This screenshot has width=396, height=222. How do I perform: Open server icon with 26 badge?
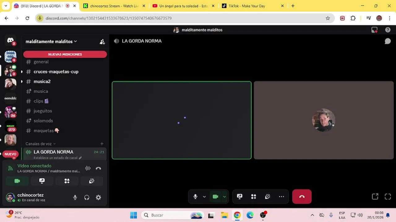pyautogui.click(x=10, y=112)
